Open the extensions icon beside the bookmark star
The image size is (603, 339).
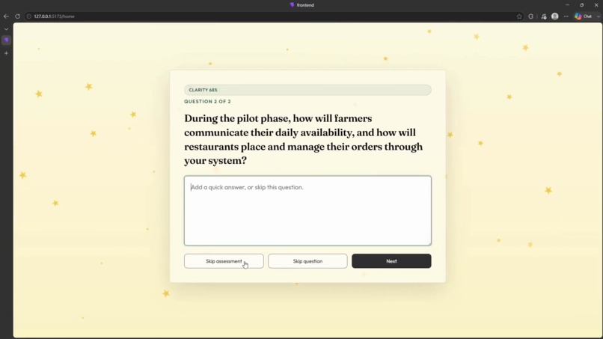click(531, 16)
